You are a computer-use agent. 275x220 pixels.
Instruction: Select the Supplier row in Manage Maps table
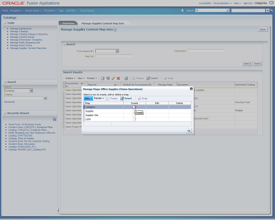[x=137, y=111]
